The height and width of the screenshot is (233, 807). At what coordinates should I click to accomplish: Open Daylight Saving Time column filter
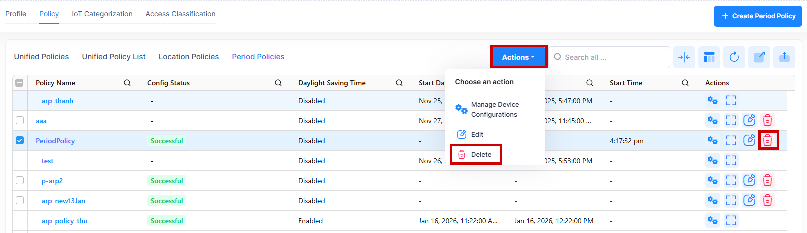pos(399,83)
